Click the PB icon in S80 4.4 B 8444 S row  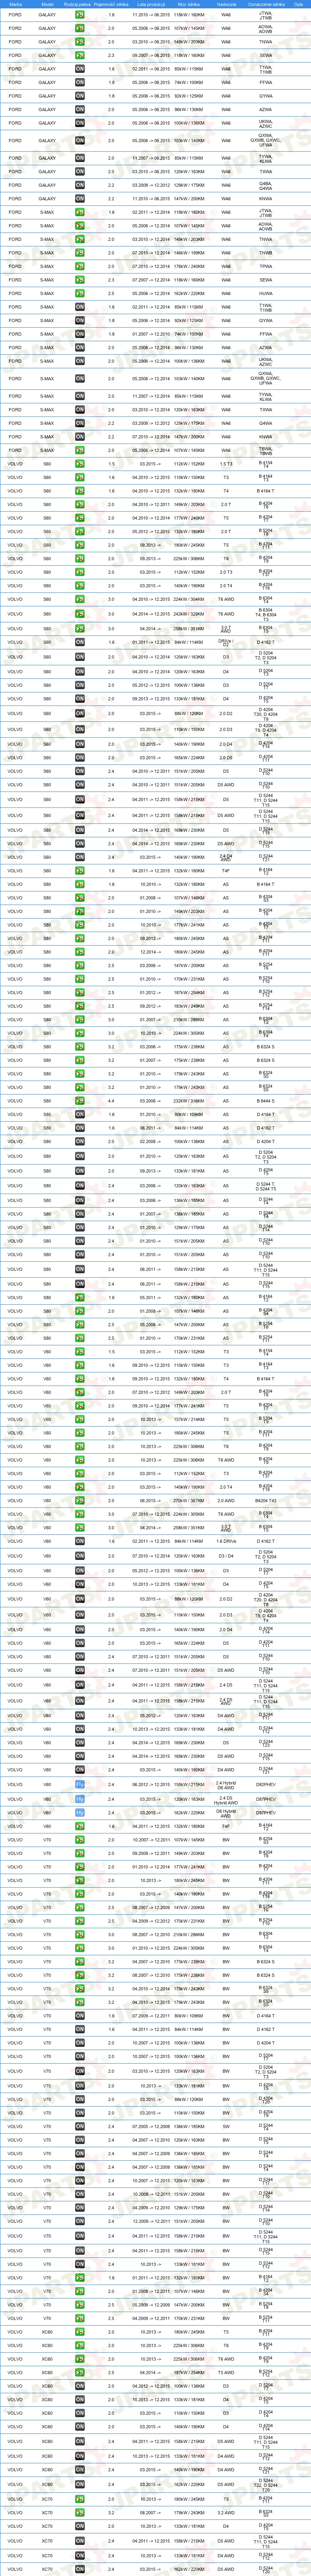80,1101
